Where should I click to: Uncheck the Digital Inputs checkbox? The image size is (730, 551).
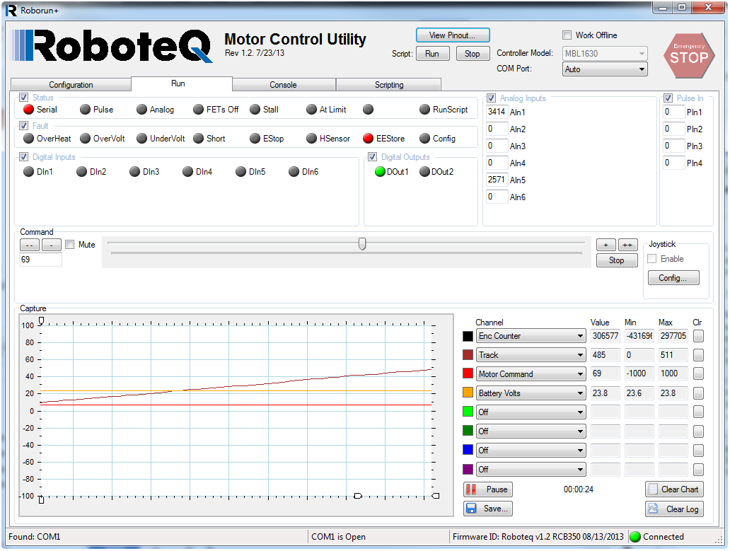point(24,157)
